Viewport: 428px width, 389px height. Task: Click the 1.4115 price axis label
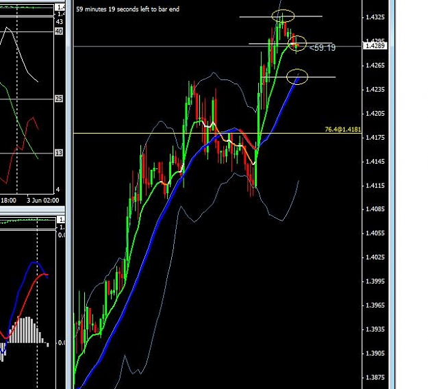(375, 186)
